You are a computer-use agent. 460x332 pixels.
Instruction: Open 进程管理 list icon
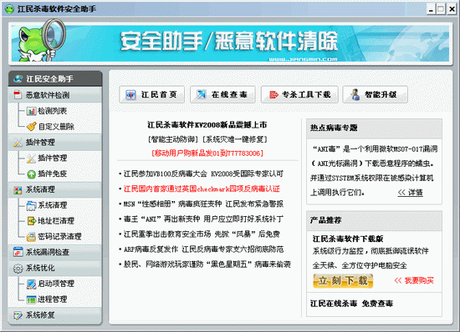tap(32, 299)
